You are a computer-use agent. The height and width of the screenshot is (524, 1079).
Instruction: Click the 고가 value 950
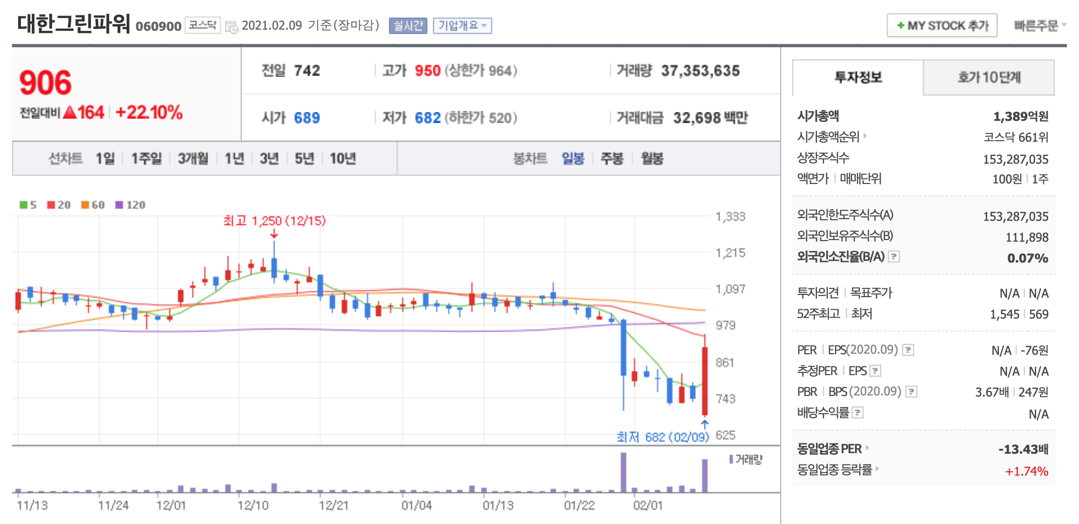427,71
